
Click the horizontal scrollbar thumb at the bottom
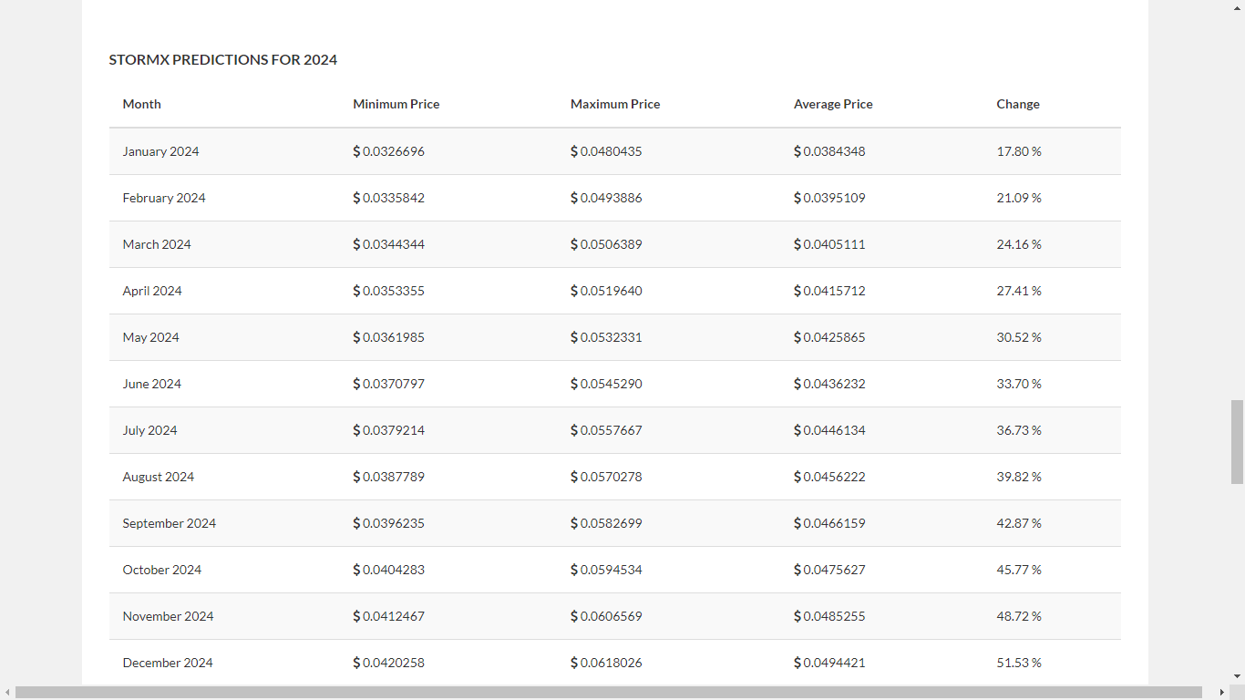609,693
